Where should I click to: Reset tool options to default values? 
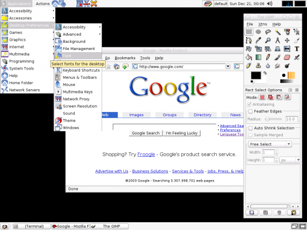click(x=293, y=212)
